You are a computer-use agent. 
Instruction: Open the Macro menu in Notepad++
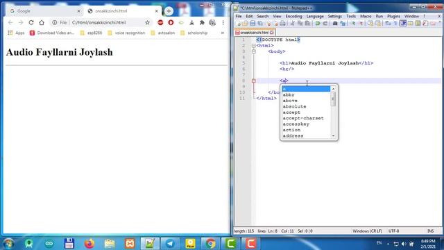366,17
